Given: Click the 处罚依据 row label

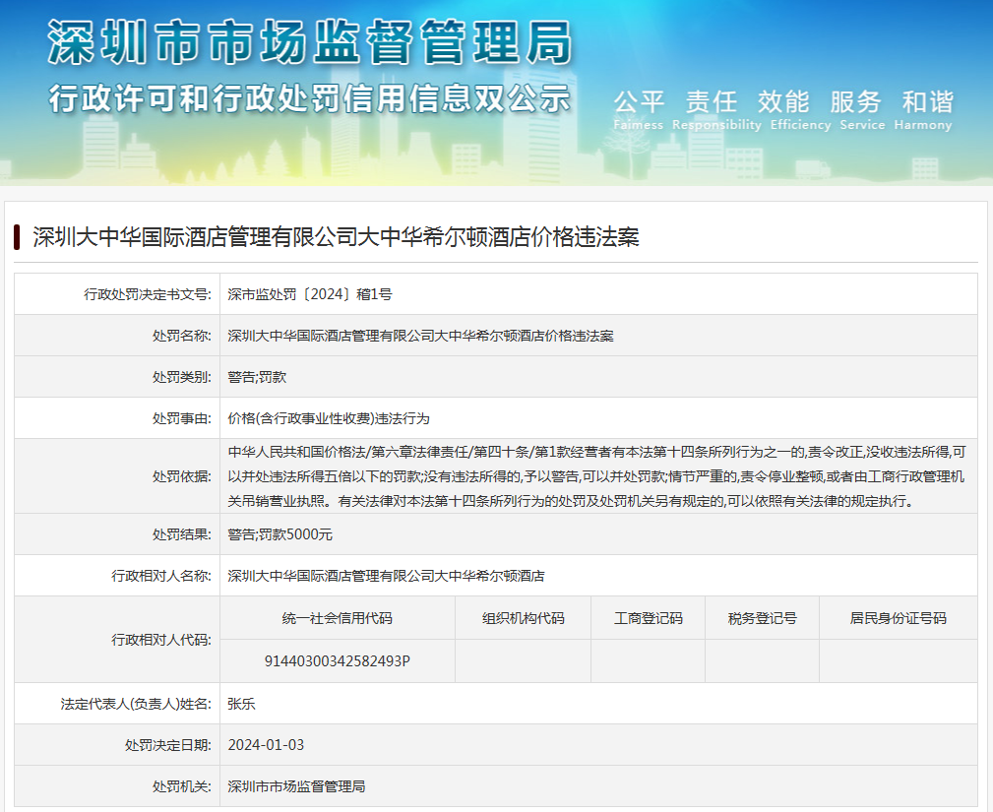Looking at the screenshot, I should [182, 476].
